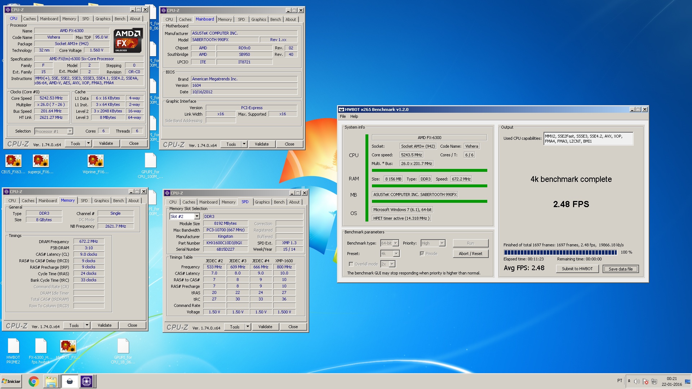Click the green bar under the RAM info

click(x=429, y=186)
